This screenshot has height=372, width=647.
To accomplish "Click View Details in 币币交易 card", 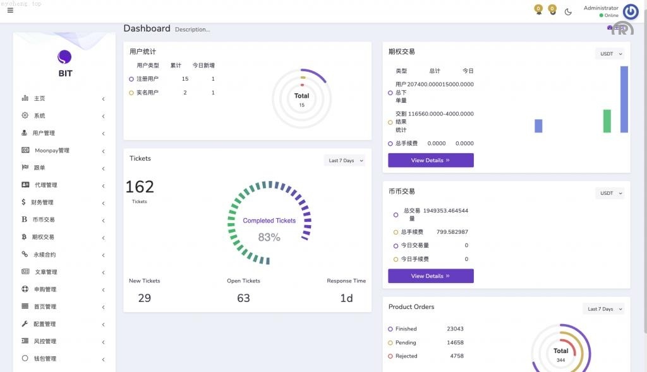I will tap(430, 276).
